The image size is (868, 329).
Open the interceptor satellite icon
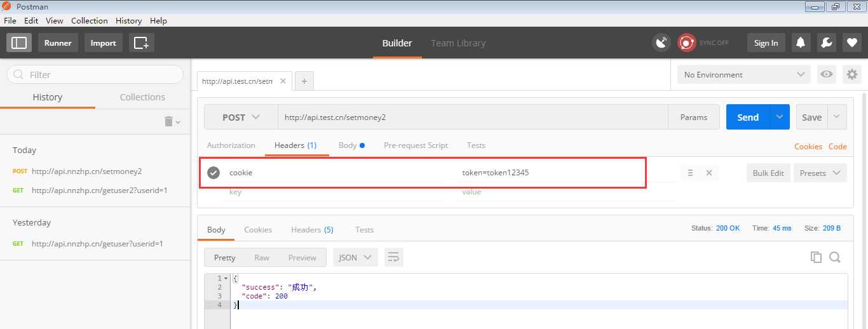pyautogui.click(x=661, y=43)
